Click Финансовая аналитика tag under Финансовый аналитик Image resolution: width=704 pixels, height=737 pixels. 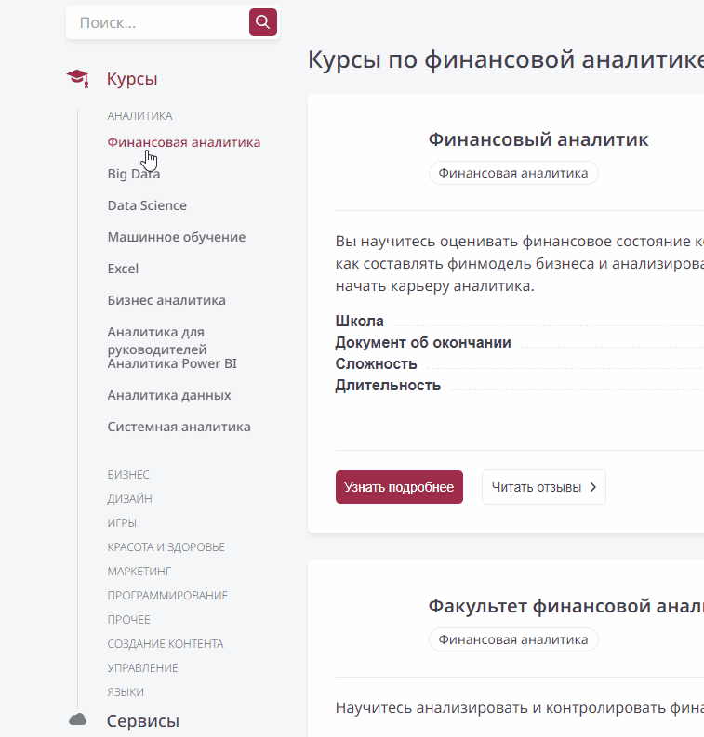point(513,173)
